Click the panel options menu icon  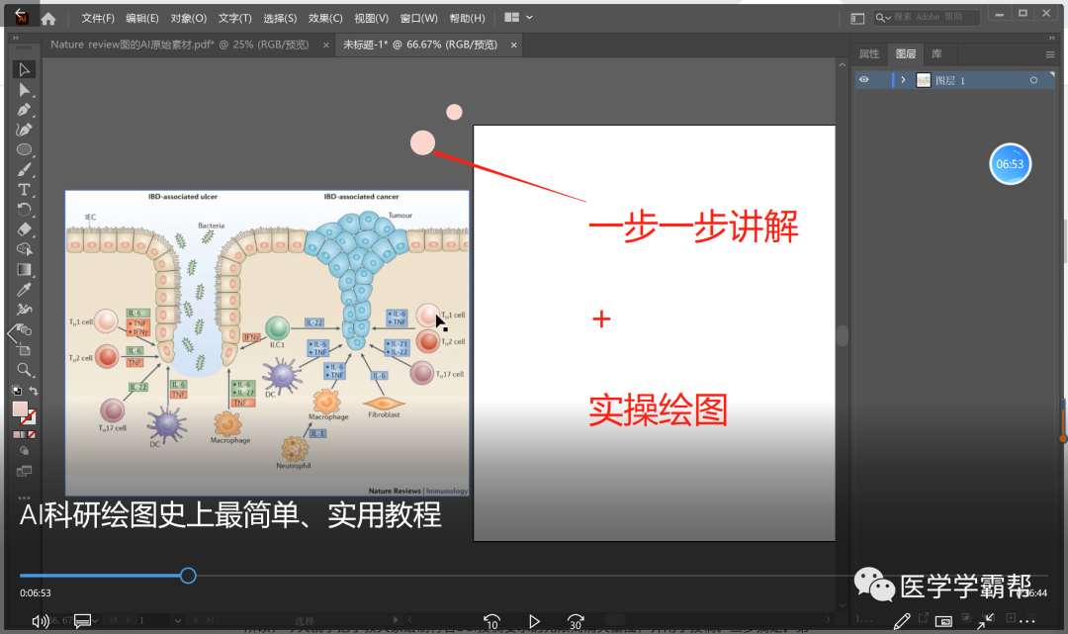pos(1049,54)
